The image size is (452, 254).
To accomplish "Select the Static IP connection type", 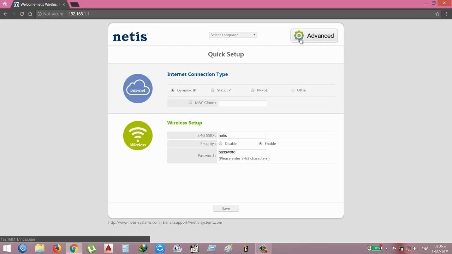I will click(213, 90).
